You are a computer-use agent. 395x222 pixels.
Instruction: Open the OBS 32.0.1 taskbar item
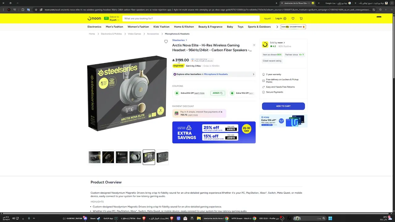(271, 218)
